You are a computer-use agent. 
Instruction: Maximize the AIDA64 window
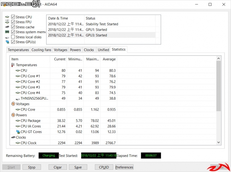click(210, 4)
